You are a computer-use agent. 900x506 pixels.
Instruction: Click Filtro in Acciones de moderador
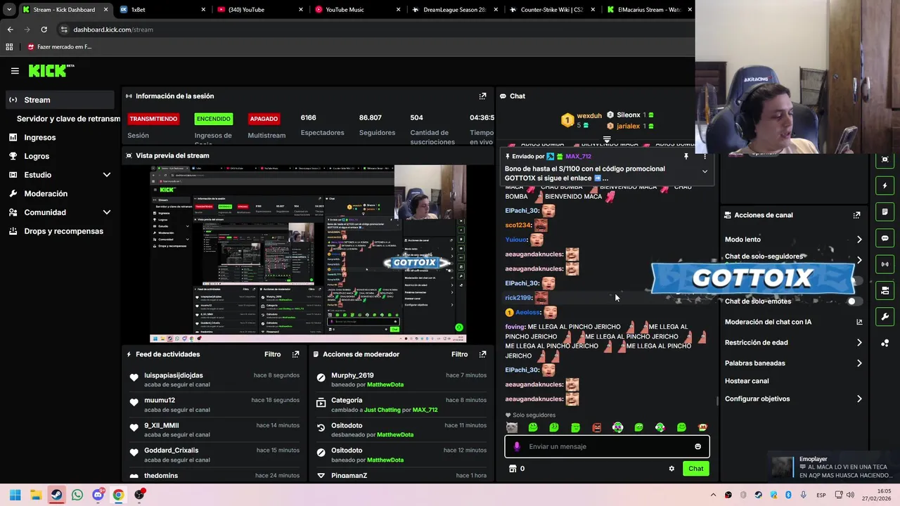click(459, 354)
